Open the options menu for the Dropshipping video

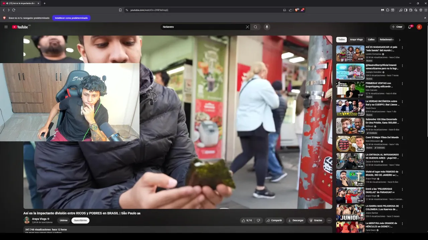click(x=402, y=84)
